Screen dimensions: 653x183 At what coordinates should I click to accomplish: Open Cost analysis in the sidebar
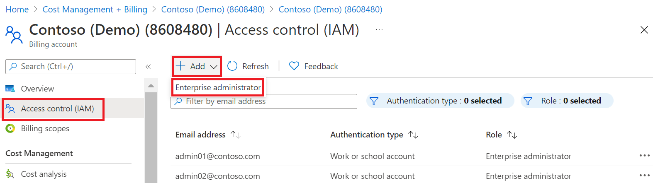[x=44, y=174]
